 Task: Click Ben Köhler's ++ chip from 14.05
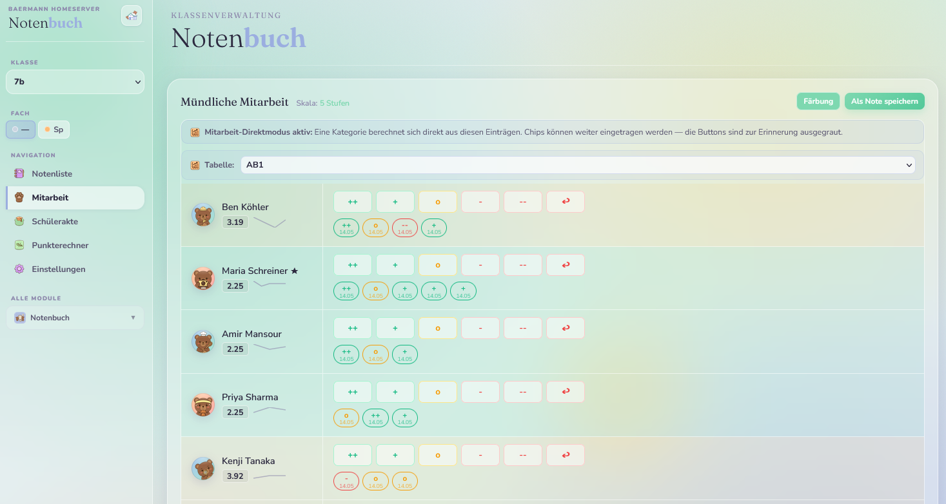tap(346, 228)
